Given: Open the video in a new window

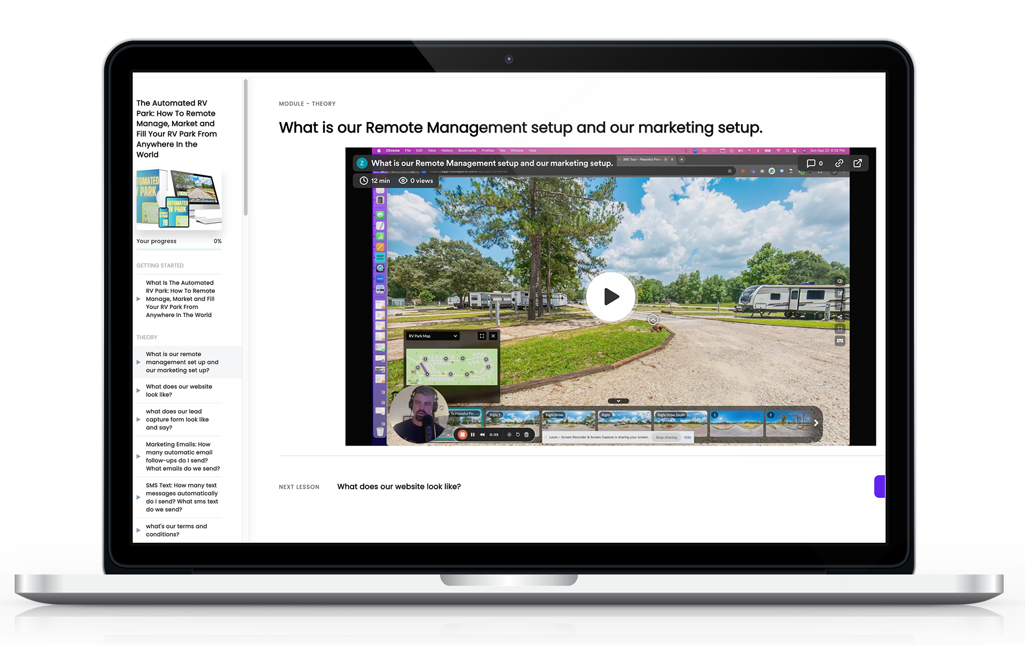Looking at the screenshot, I should tap(857, 163).
